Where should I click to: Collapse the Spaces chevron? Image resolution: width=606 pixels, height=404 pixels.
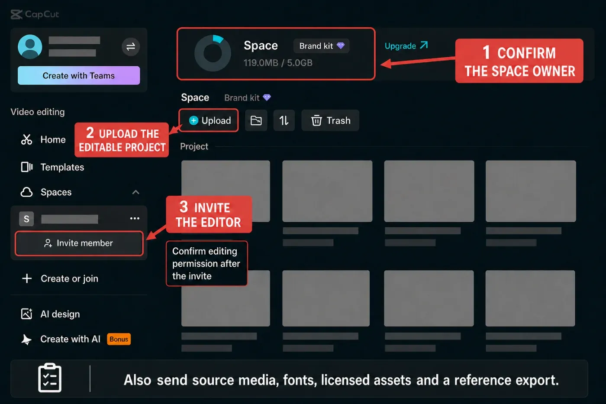(135, 192)
